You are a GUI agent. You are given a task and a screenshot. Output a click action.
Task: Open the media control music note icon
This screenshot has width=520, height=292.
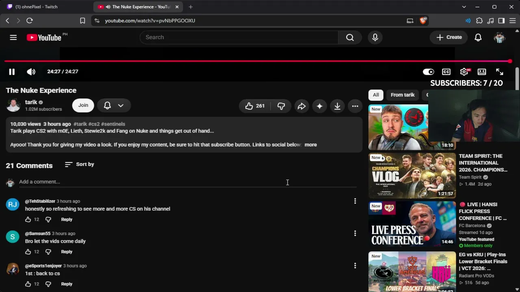click(490, 21)
